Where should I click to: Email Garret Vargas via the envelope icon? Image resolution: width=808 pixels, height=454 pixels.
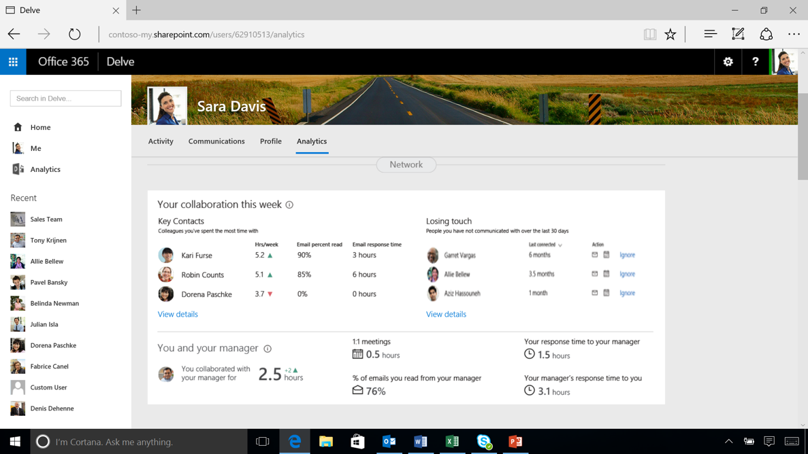(595, 255)
